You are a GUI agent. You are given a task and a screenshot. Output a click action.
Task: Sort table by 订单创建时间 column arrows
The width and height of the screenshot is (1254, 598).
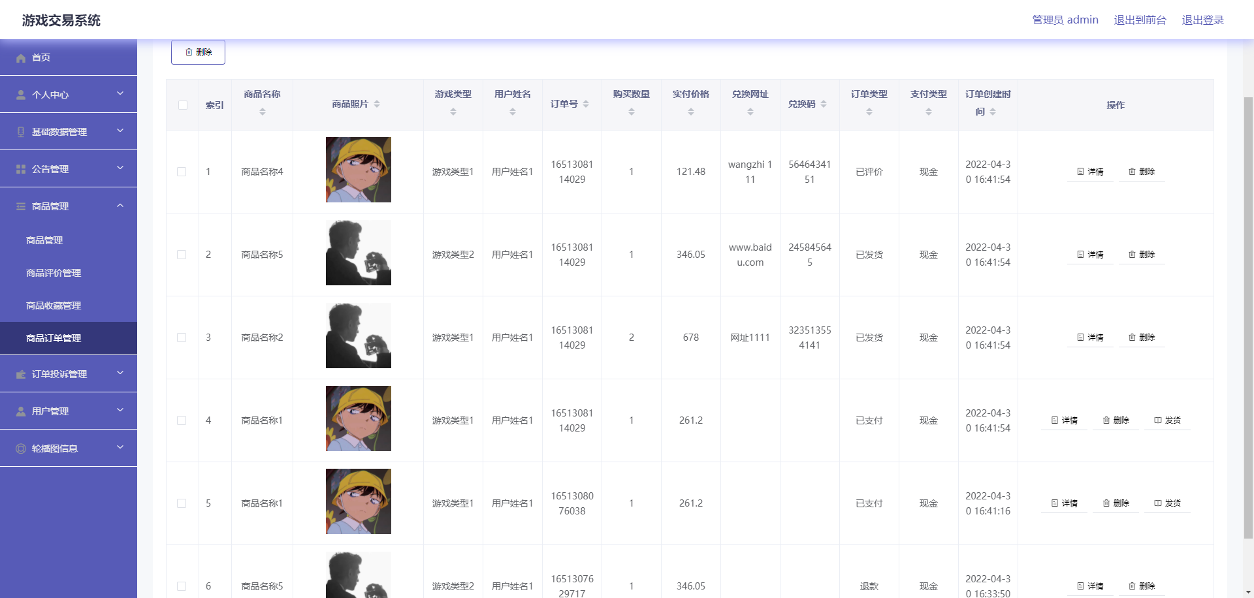pos(993,112)
